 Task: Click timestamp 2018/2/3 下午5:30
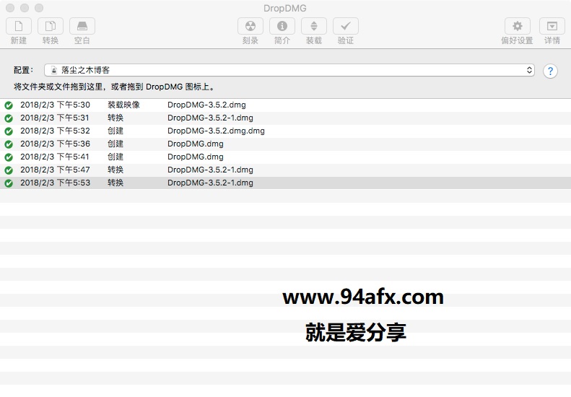[55, 105]
